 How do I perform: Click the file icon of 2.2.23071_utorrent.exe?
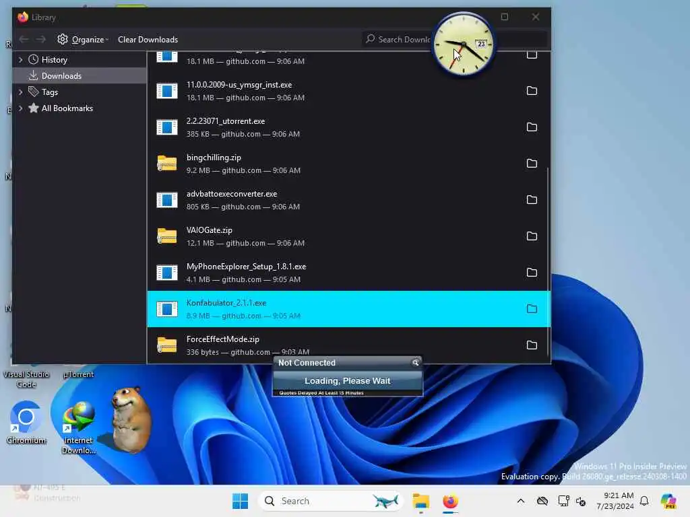pos(167,127)
